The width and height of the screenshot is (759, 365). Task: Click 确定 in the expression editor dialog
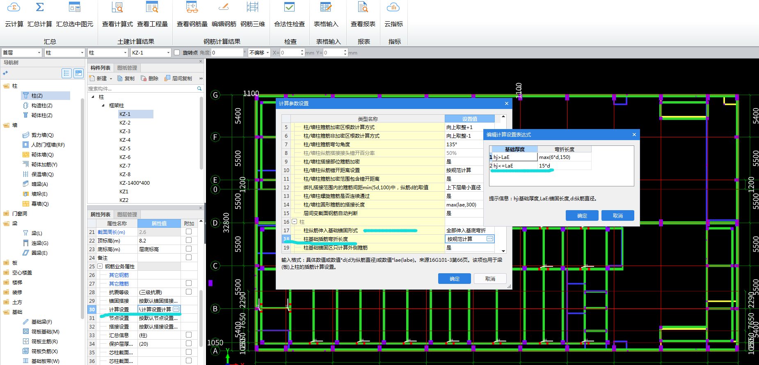(x=582, y=215)
